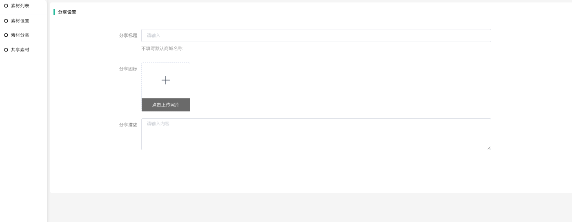Click the empty gray area below the form
Viewport: 572px width, 222px height.
[310, 207]
